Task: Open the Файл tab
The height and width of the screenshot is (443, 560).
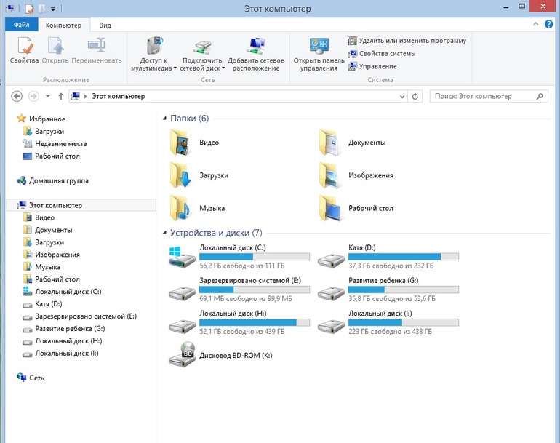Action: (x=21, y=25)
